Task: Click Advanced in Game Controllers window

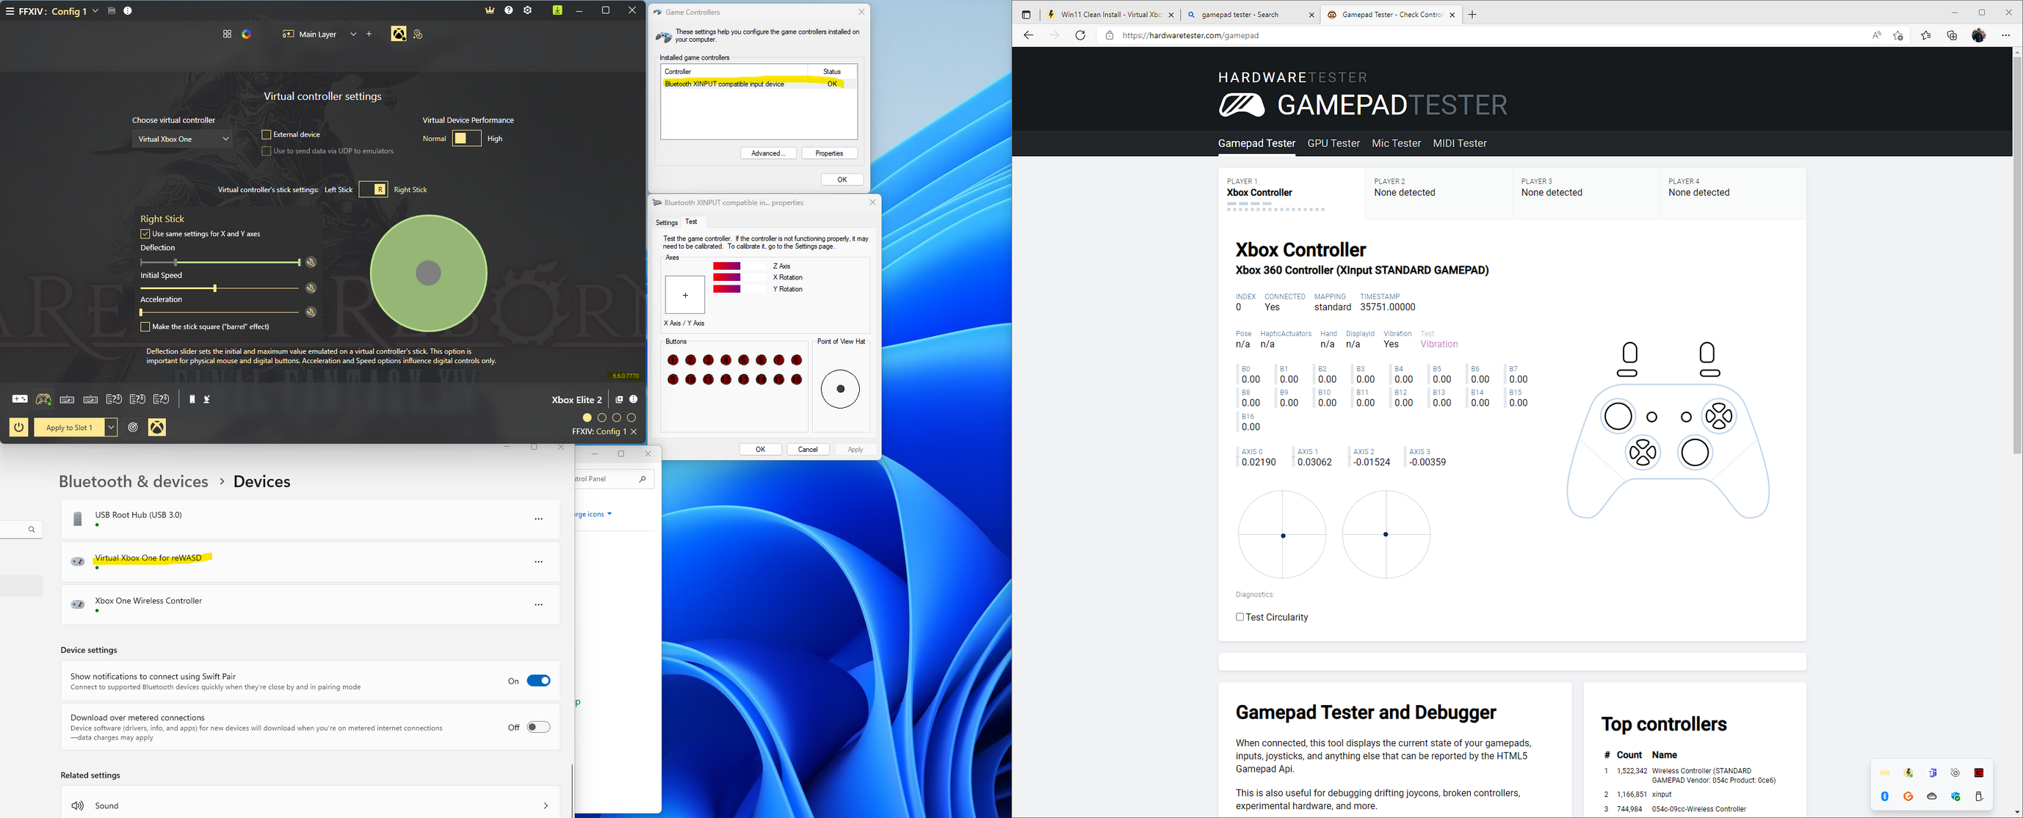Action: coord(768,154)
